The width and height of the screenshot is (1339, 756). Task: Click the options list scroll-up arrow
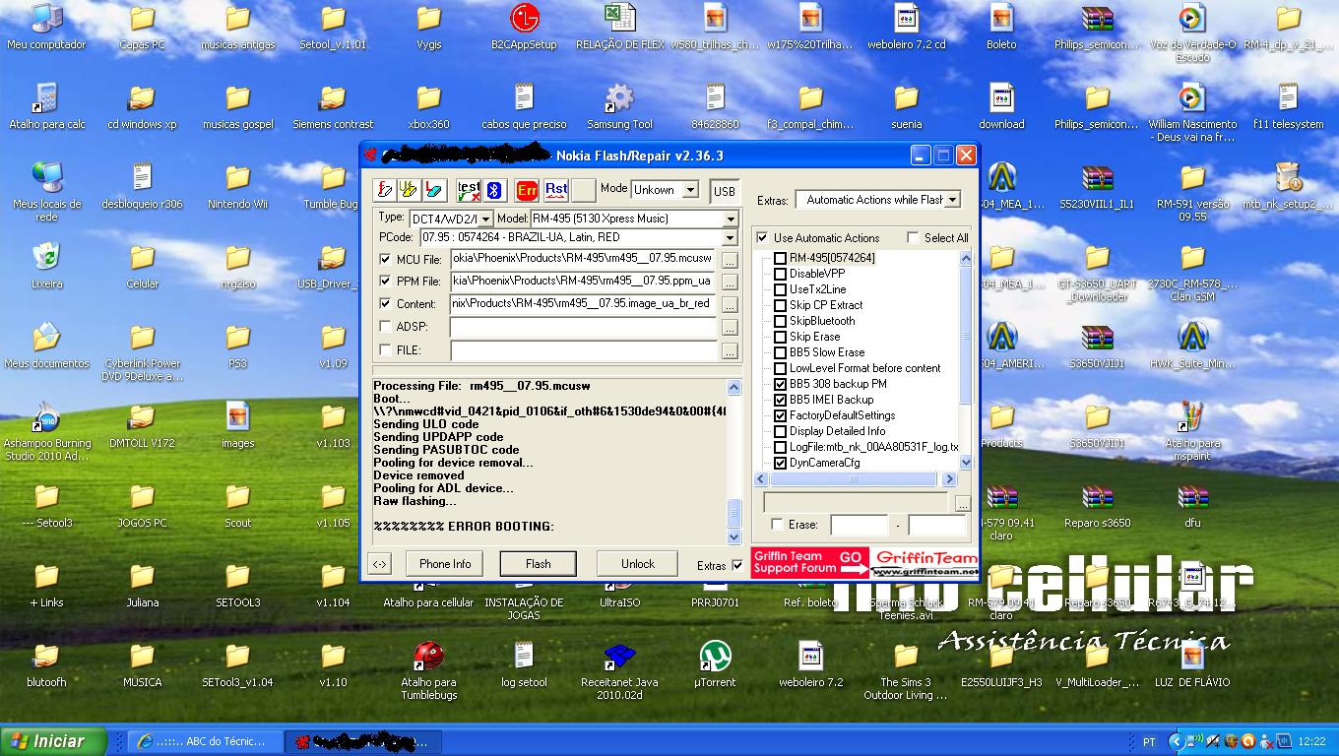click(x=965, y=258)
